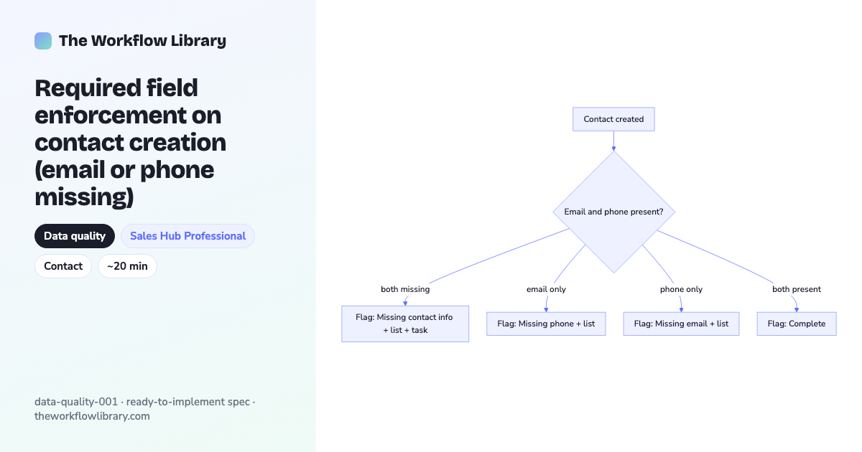Click the Workflow Library gradient logo icon
The width and height of the screenshot is (862, 452).
coord(43,41)
